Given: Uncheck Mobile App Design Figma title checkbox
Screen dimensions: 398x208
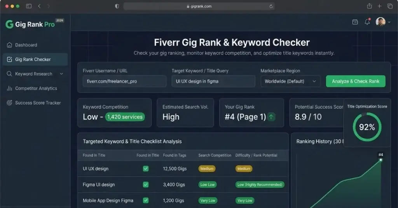Looking at the screenshot, I should click(x=146, y=200).
